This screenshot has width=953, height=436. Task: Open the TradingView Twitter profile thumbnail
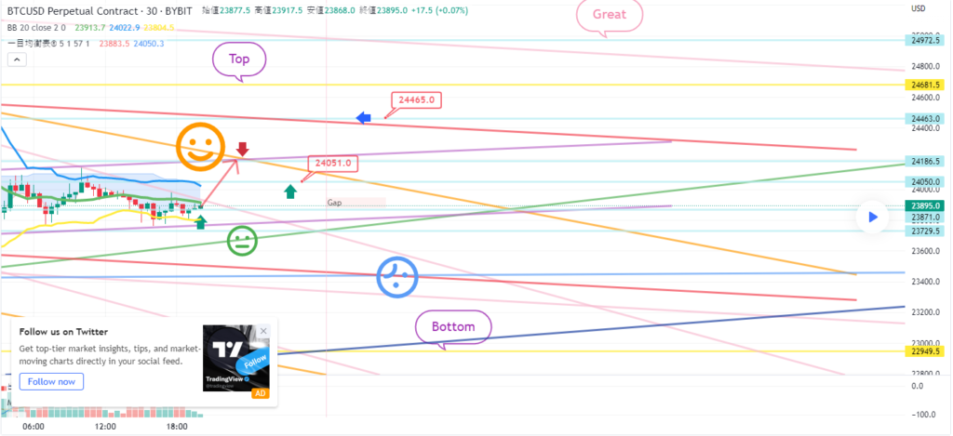click(229, 357)
